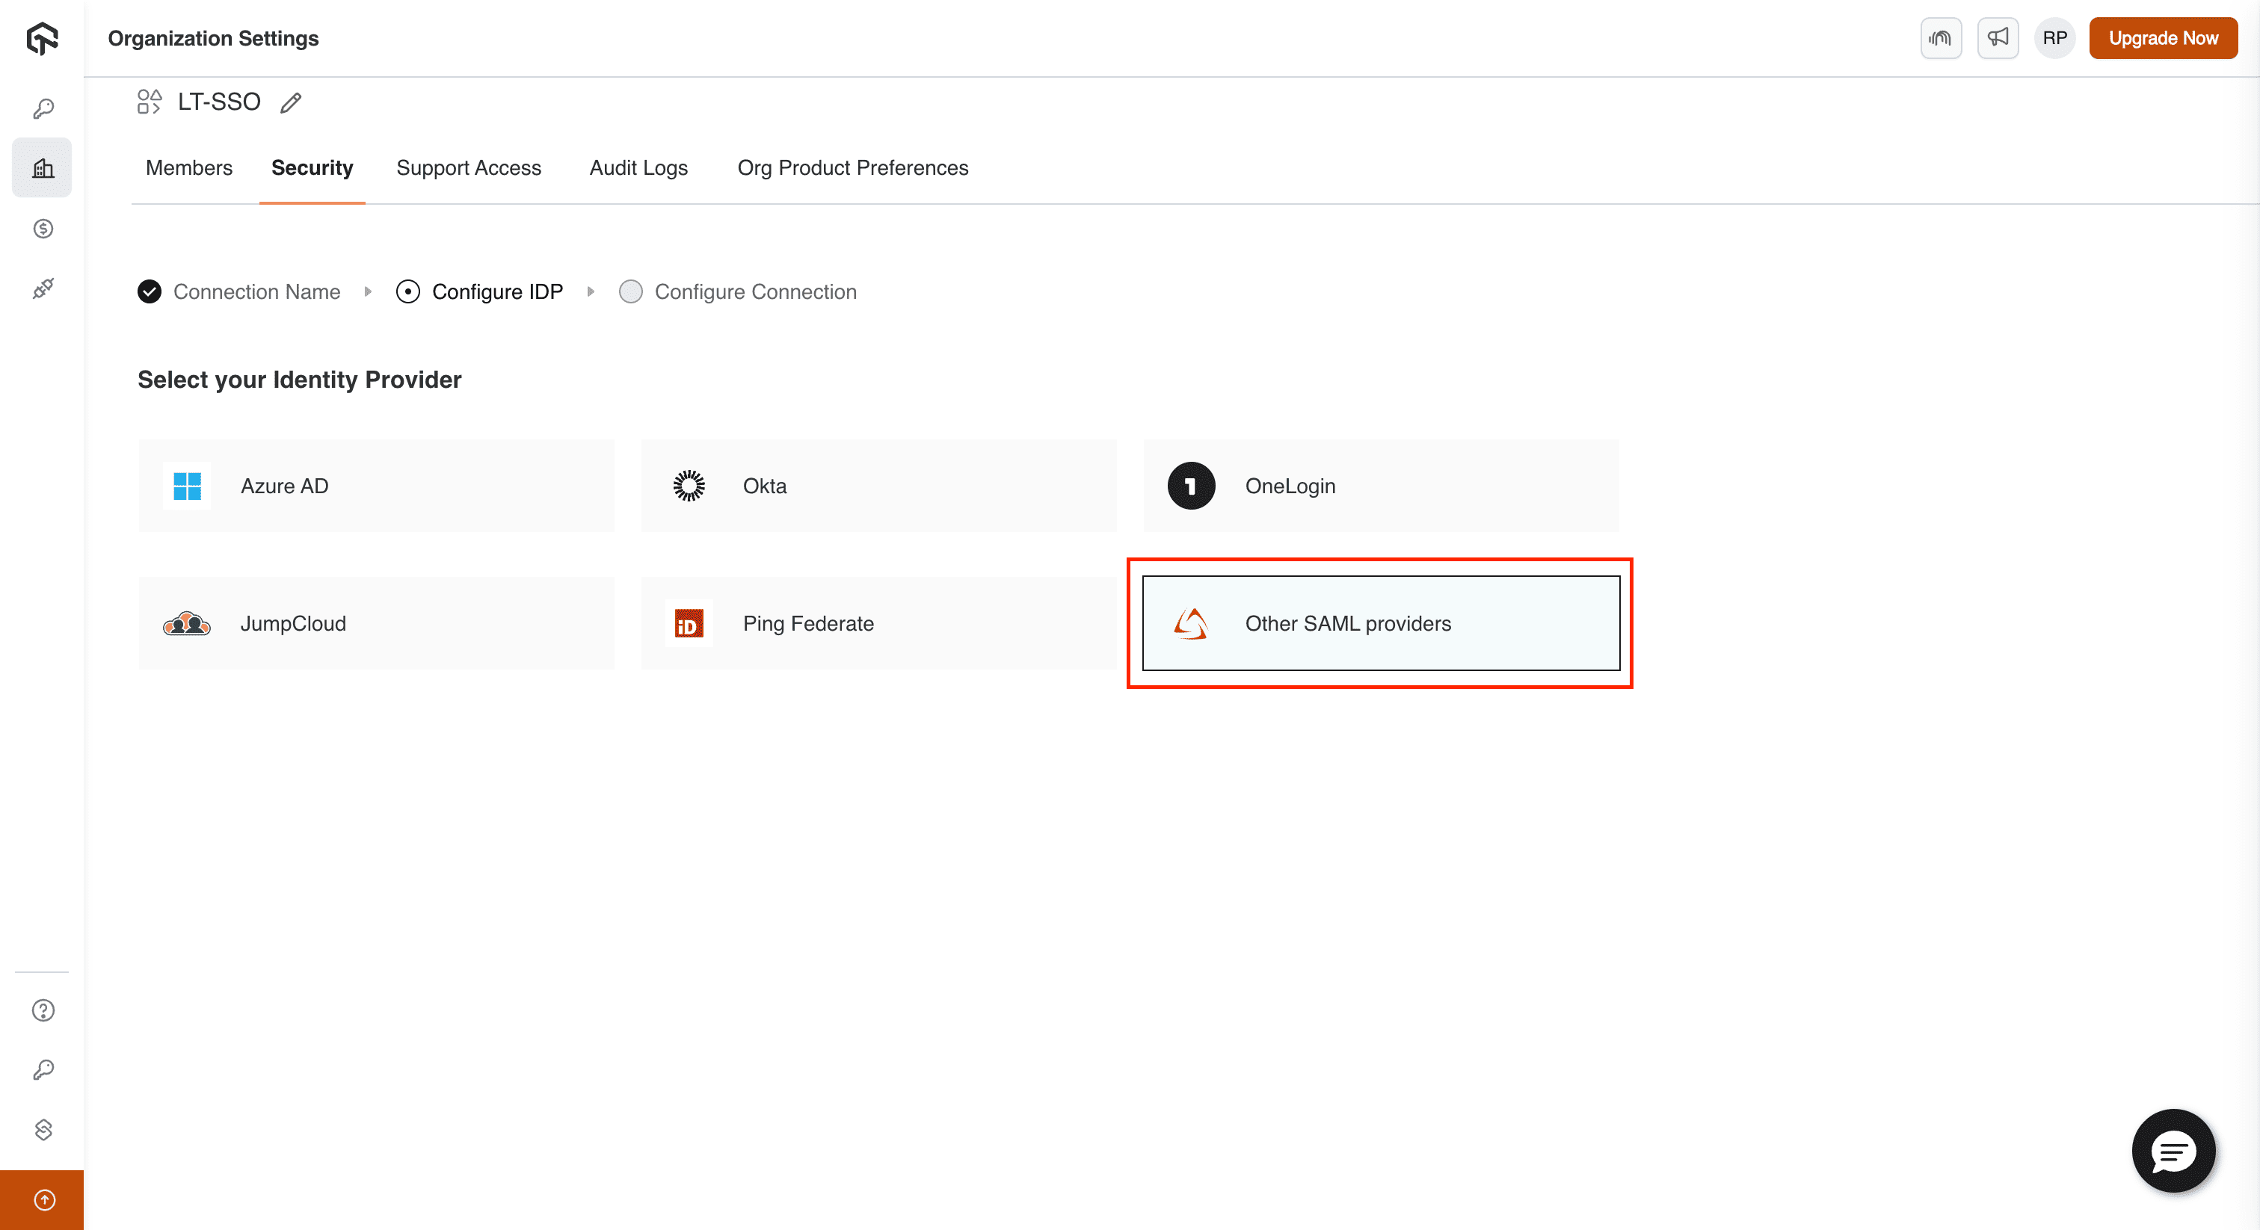This screenshot has height=1230, width=2260.
Task: Open the organization settings building icon
Action: (x=41, y=167)
